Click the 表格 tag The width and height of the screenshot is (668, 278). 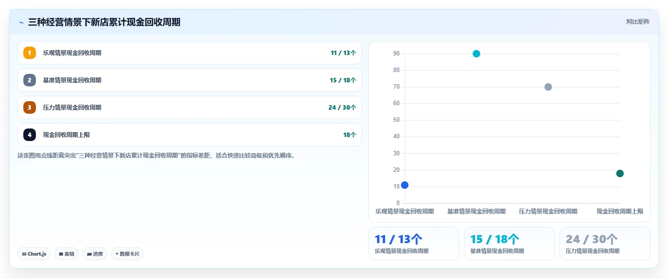coord(66,254)
